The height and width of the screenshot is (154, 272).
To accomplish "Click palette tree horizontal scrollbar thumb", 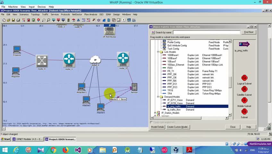I will tap(177, 118).
